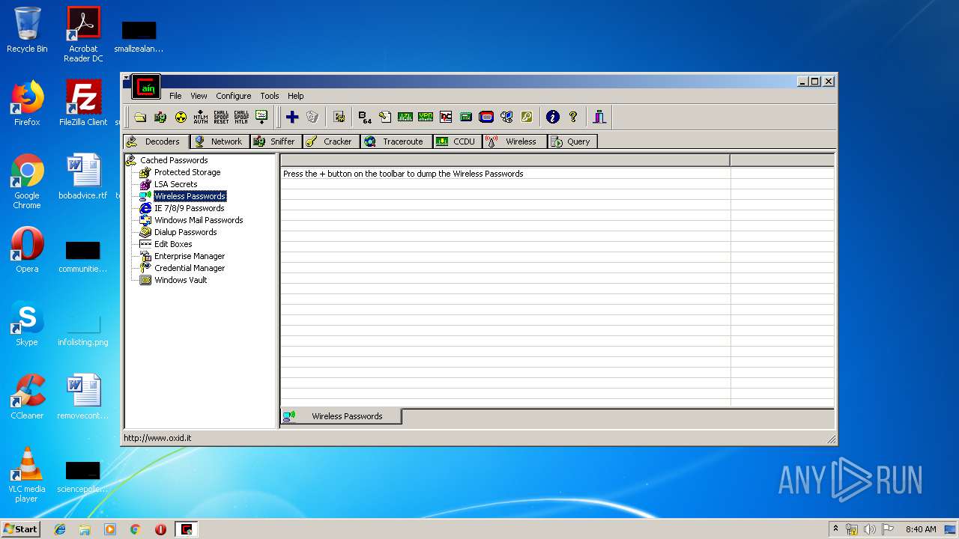
Task: Switch to the Network tab
Action: [220, 141]
